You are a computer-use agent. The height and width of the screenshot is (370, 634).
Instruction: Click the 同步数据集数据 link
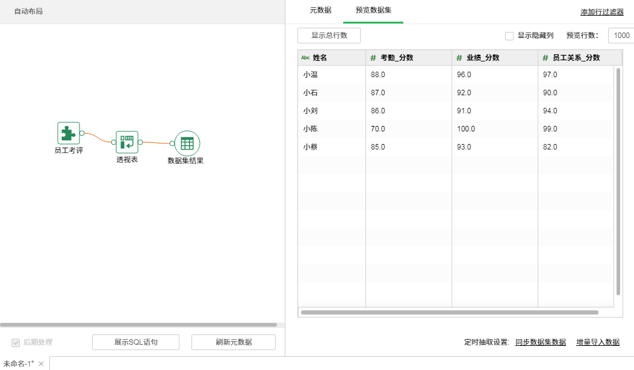point(540,342)
